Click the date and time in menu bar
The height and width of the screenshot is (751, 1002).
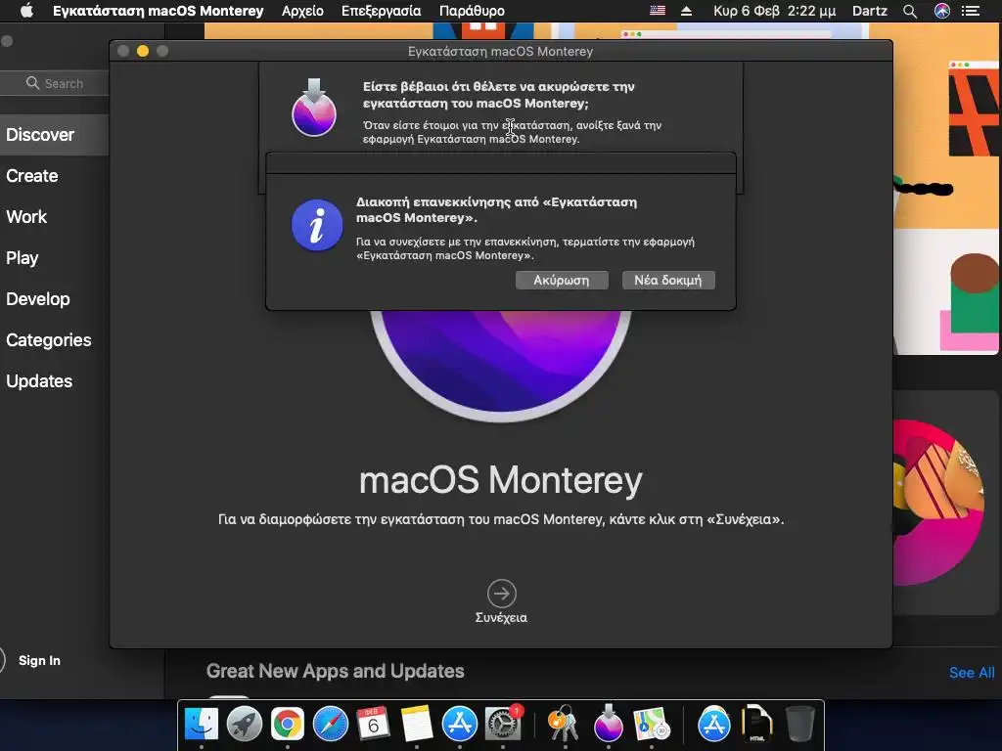pyautogui.click(x=774, y=11)
